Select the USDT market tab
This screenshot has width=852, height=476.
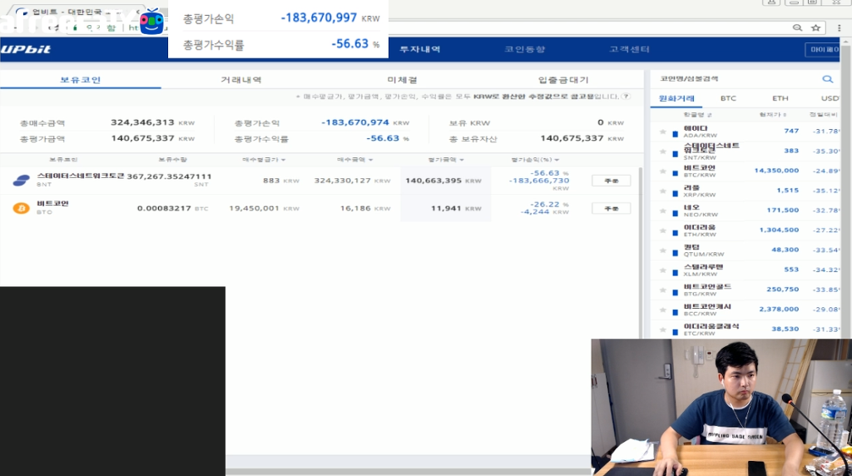coord(830,98)
